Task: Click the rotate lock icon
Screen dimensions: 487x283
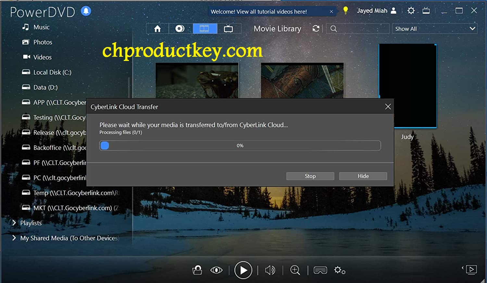Action: (197, 270)
